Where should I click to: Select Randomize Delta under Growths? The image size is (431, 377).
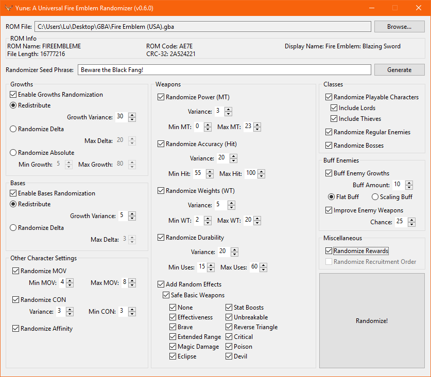tap(13, 129)
